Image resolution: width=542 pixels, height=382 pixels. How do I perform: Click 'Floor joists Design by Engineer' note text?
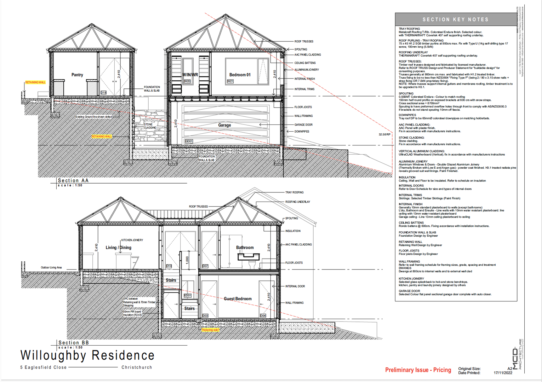[418, 254]
